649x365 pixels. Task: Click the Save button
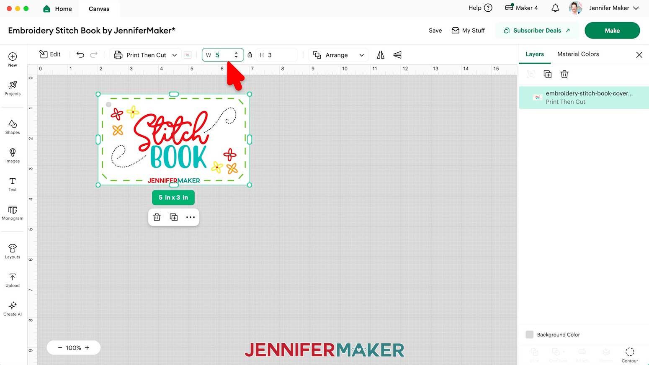(435, 31)
